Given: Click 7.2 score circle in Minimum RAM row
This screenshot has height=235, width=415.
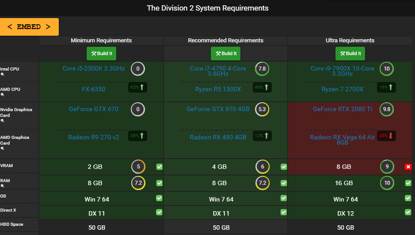Looking at the screenshot, I should (x=138, y=183).
